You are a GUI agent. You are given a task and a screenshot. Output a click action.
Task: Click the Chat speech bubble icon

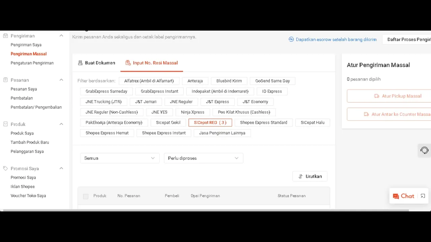(x=396, y=196)
